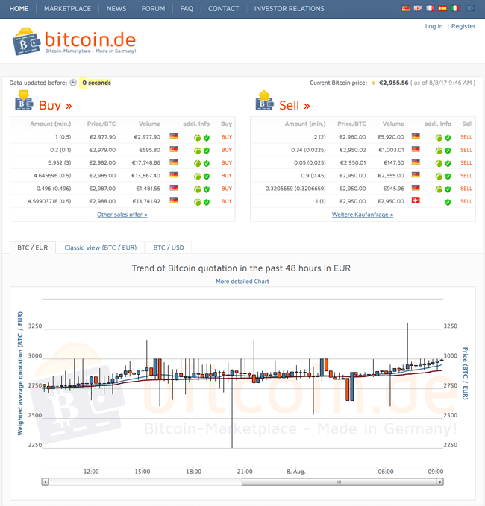Switch to Classic view (BTC / EUR) tab
Image resolution: width=485 pixels, height=506 pixels.
click(x=101, y=247)
